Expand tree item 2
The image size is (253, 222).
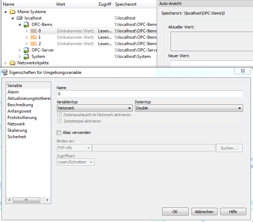(x=27, y=44)
